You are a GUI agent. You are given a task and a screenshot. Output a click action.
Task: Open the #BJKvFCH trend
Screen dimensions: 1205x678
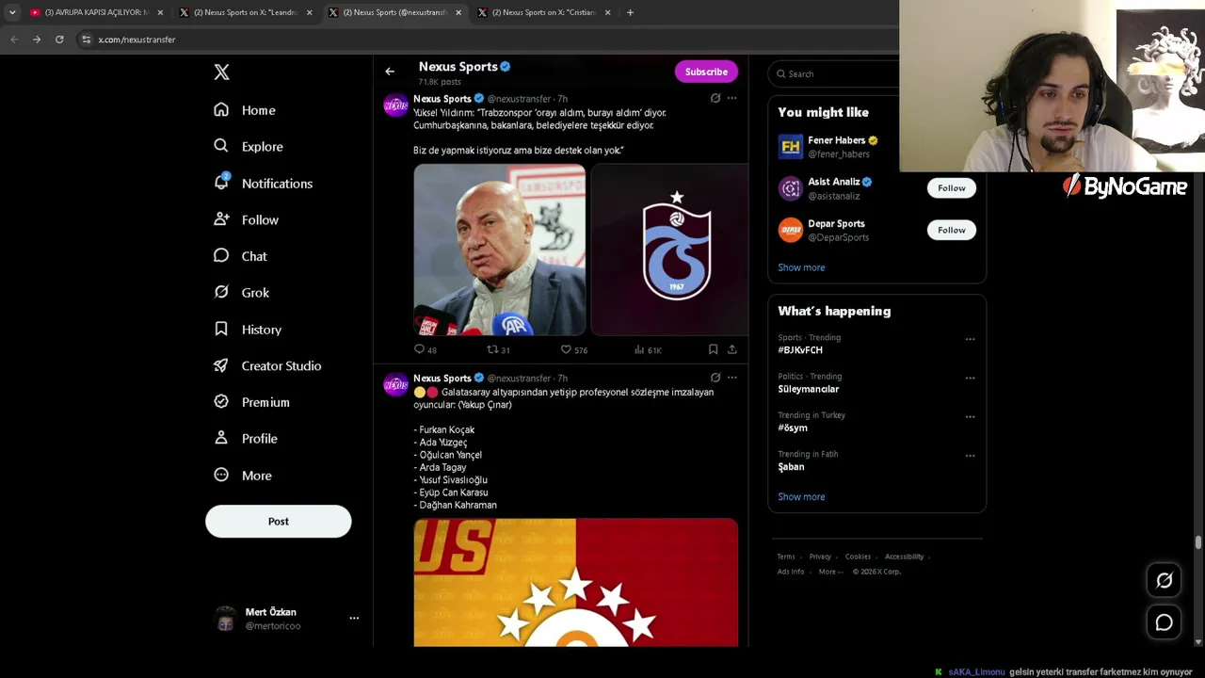click(x=800, y=350)
